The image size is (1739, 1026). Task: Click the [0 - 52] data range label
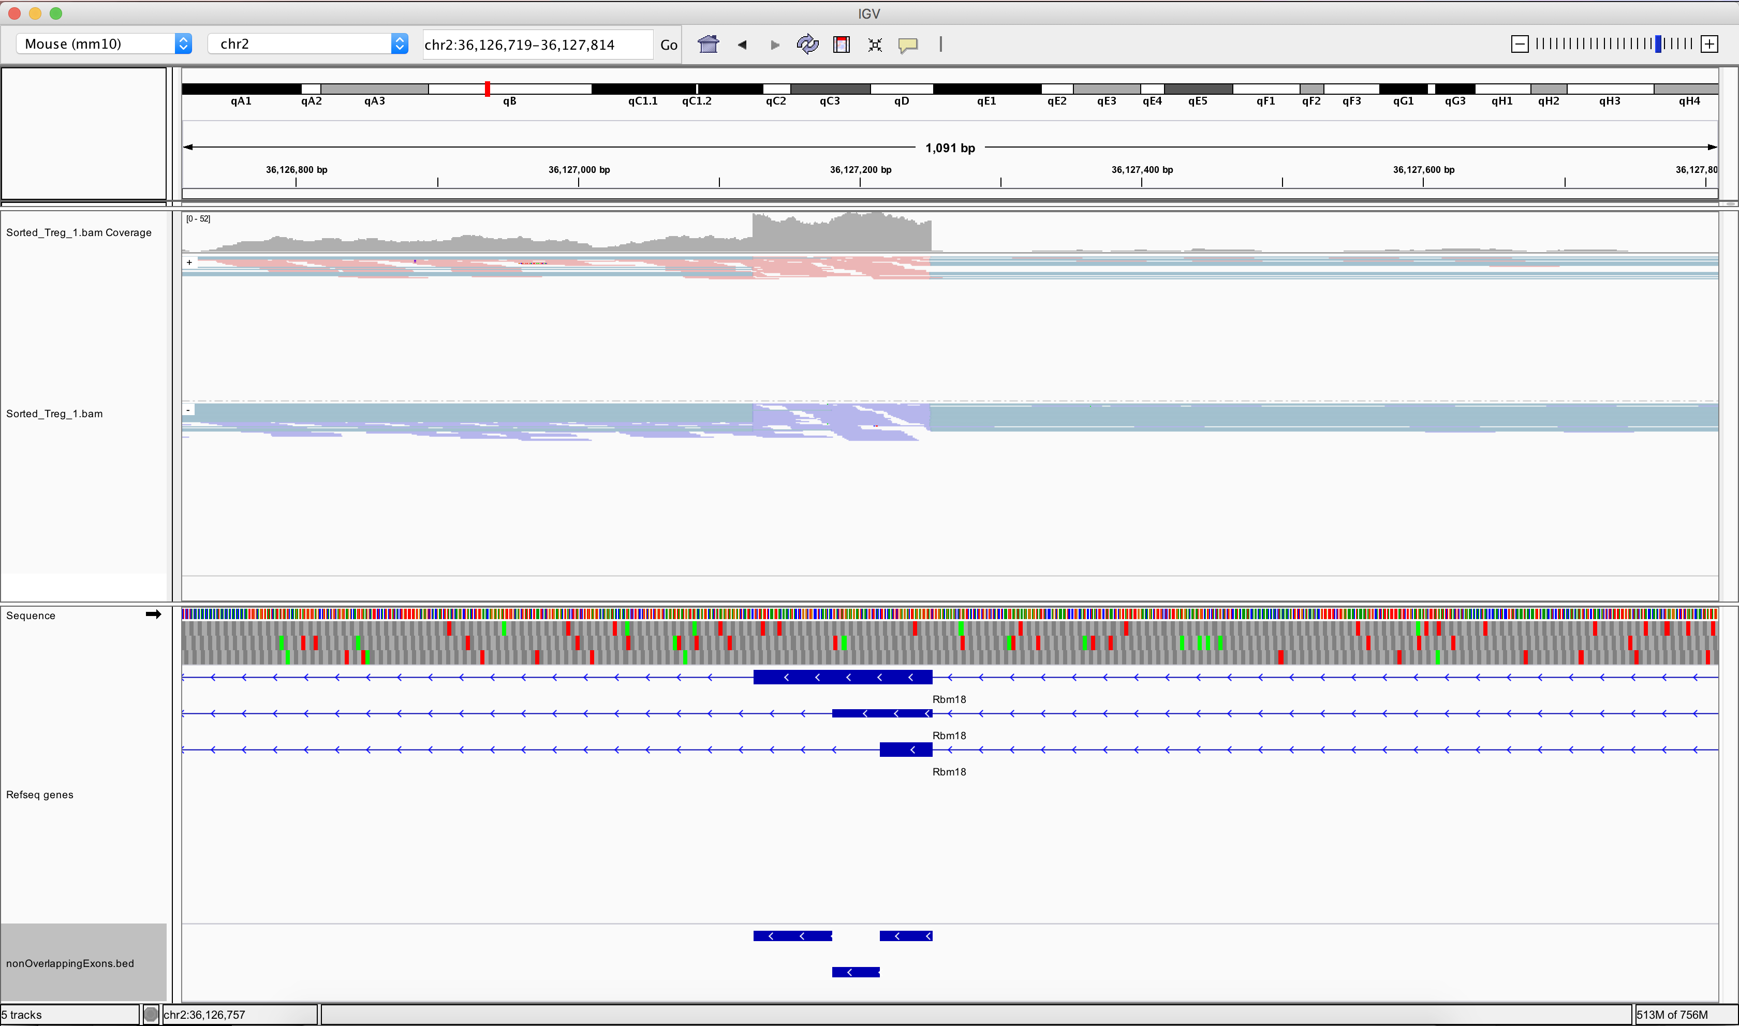tap(198, 218)
